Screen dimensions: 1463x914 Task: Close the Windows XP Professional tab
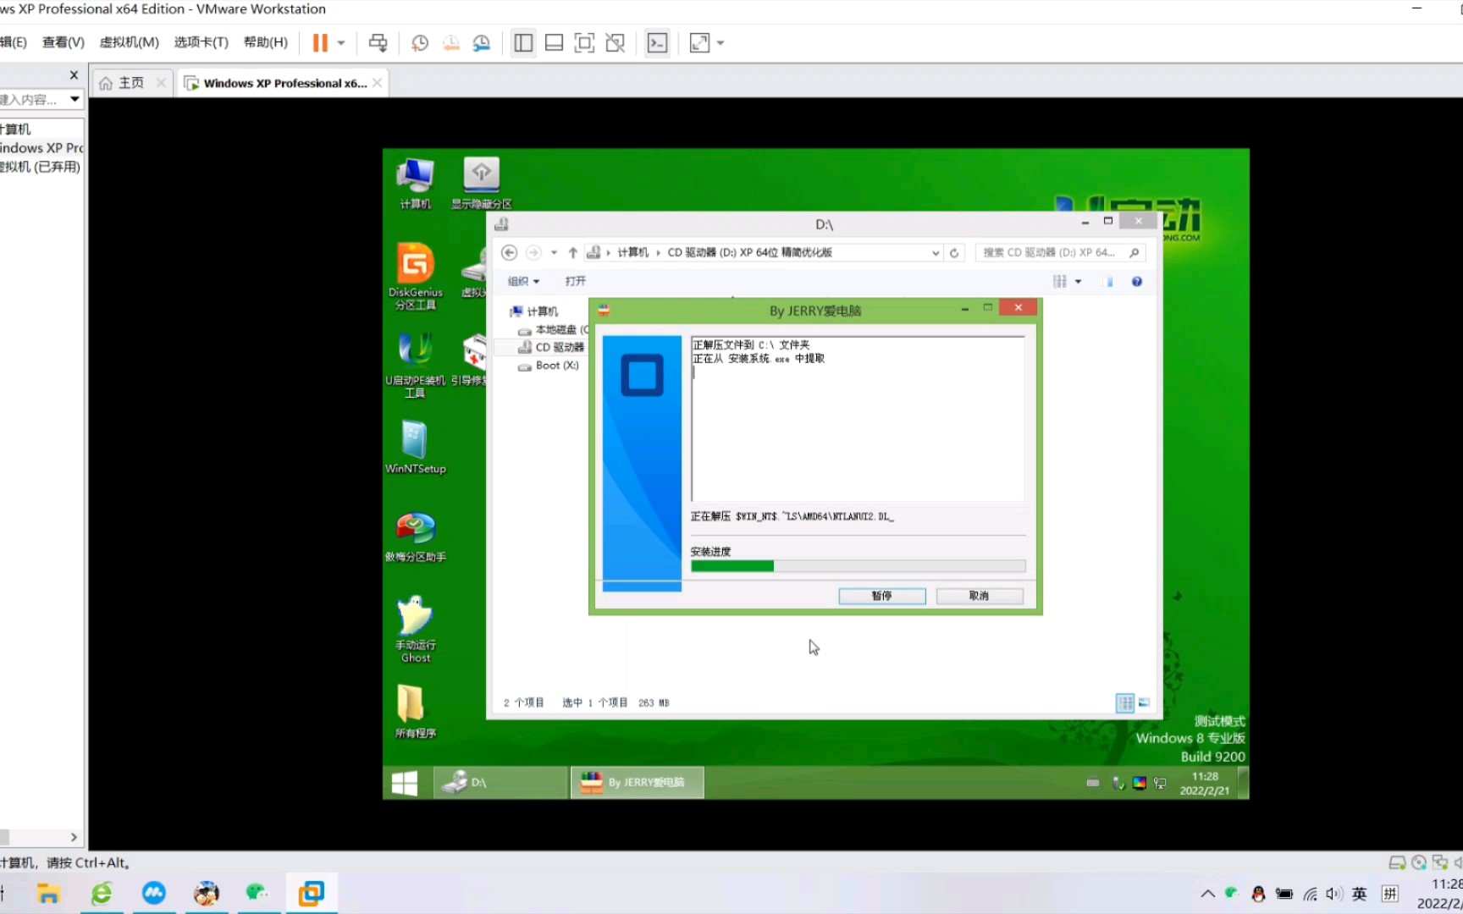tap(378, 83)
